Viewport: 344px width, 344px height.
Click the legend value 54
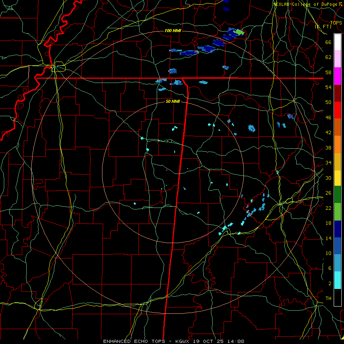click(x=328, y=87)
